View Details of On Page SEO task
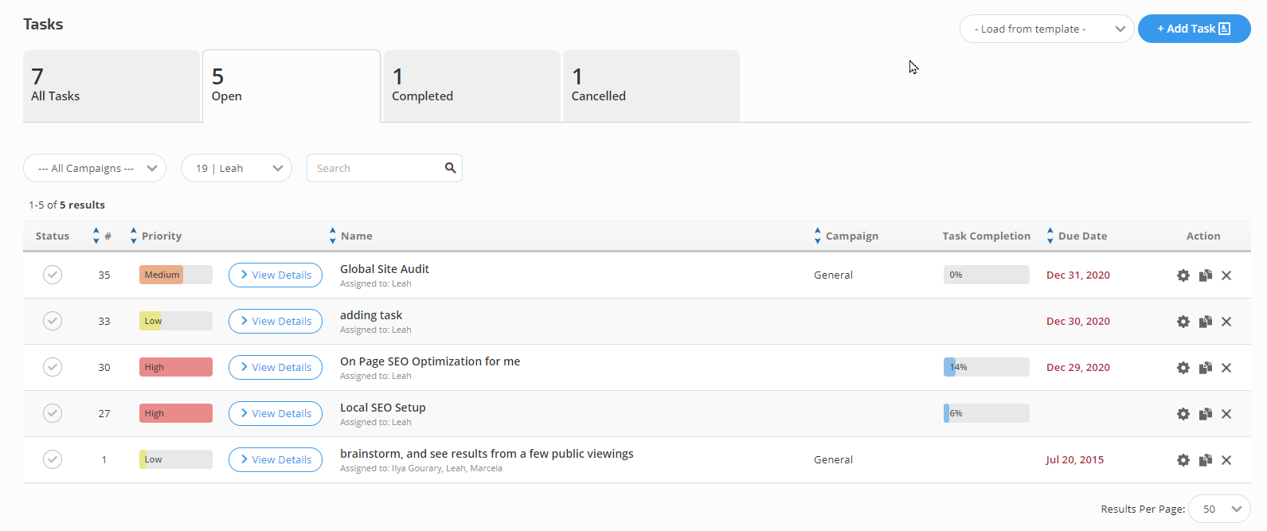 click(x=276, y=368)
